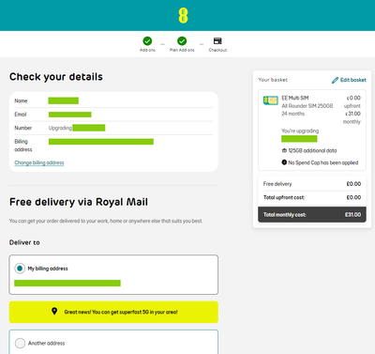Click the £0.00 upfront price of EE Multi SIM
375x354 pixels.
coord(353,98)
